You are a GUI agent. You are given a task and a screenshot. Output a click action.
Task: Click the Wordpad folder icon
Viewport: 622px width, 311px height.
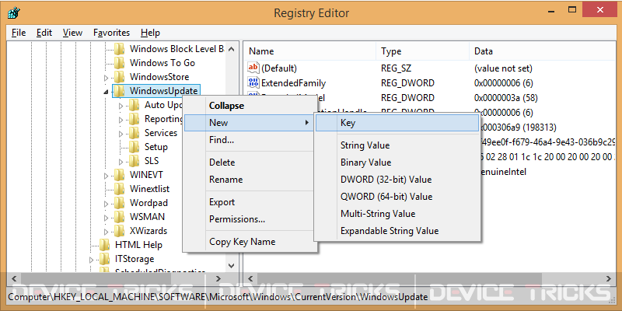119,203
